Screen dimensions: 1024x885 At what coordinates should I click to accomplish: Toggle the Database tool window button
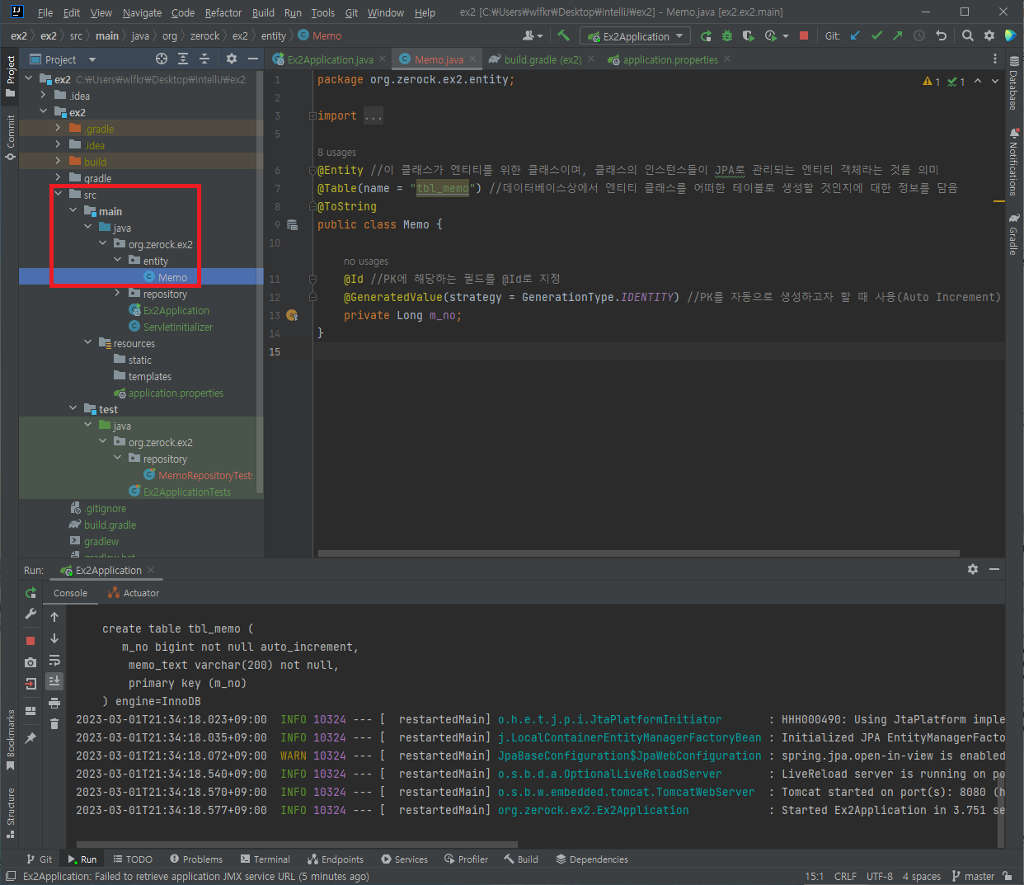[1014, 83]
